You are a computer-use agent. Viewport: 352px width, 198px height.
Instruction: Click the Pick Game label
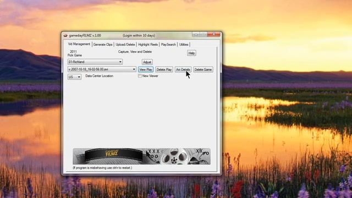[x=75, y=55]
